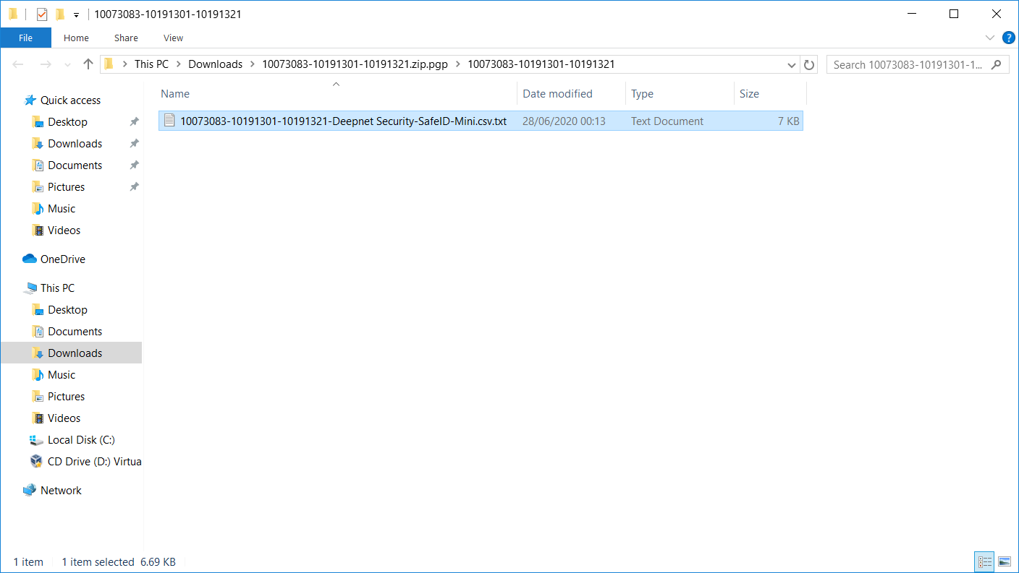The image size is (1019, 573).
Task: Open Pictures under Quick access
Action: click(66, 187)
